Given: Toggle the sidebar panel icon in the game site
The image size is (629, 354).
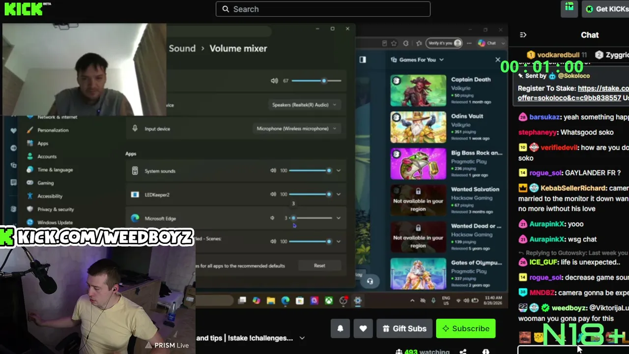Looking at the screenshot, I should 363,59.
